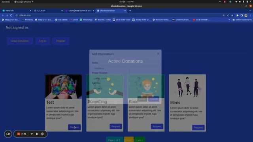Open the 0.0.0.8000 bookmark
This screenshot has height=142, width=253.
[61, 20]
